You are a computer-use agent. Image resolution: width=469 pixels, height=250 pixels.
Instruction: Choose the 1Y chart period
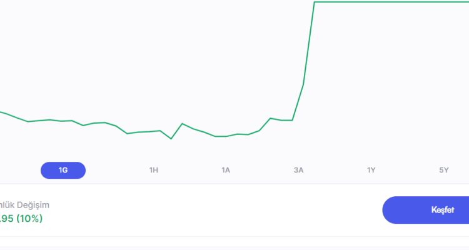(371, 170)
